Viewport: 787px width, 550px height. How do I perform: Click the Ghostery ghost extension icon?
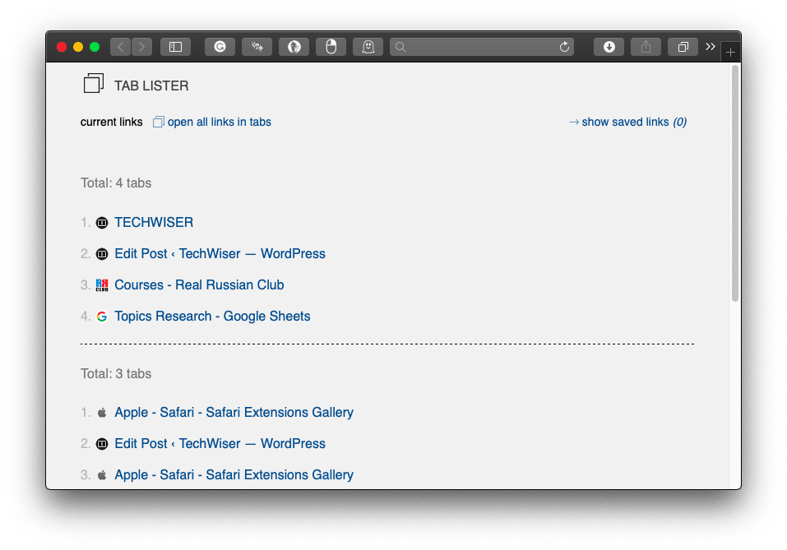click(x=368, y=47)
